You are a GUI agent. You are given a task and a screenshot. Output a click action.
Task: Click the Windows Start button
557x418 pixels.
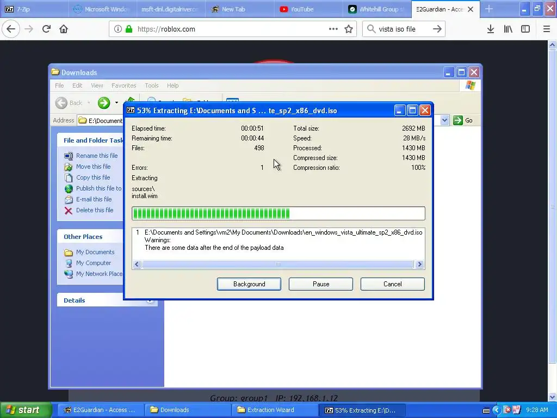coord(26,410)
